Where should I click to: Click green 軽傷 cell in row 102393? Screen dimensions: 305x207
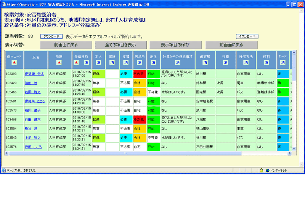pos(99,74)
